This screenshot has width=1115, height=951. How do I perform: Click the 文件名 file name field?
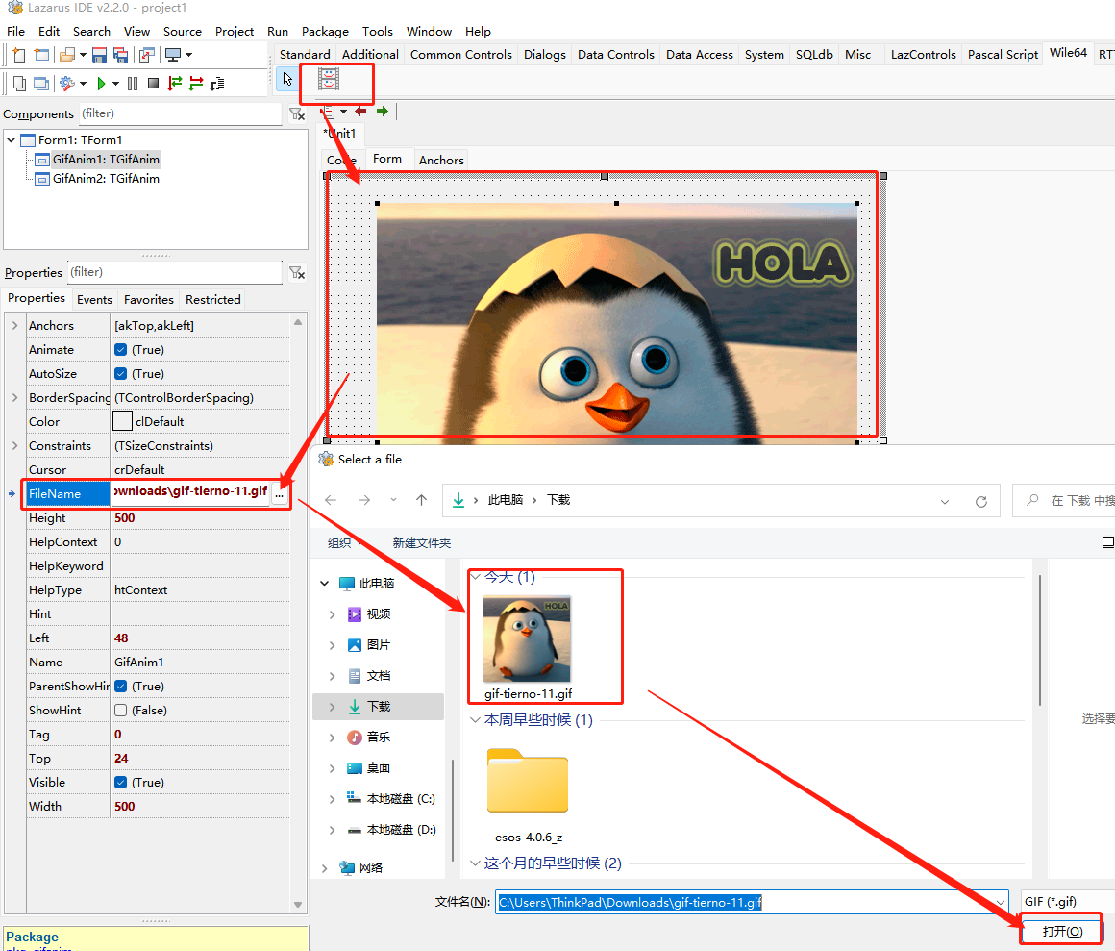[x=753, y=902]
